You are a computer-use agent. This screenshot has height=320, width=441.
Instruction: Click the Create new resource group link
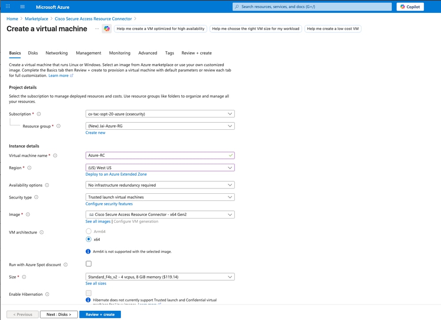click(95, 132)
